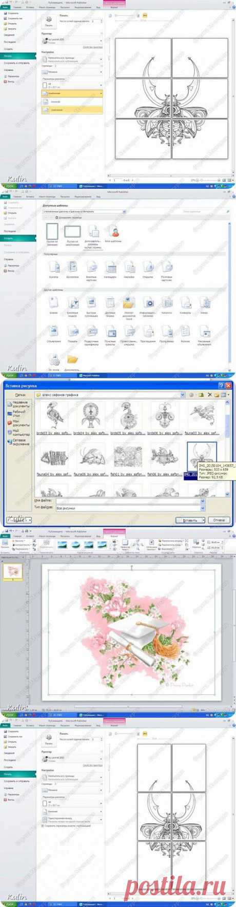Open the Буклеты template category
The image size is (236, 907).
(54, 269)
